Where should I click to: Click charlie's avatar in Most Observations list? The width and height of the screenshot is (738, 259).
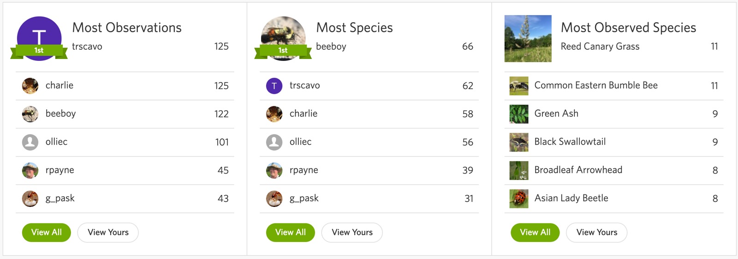30,86
